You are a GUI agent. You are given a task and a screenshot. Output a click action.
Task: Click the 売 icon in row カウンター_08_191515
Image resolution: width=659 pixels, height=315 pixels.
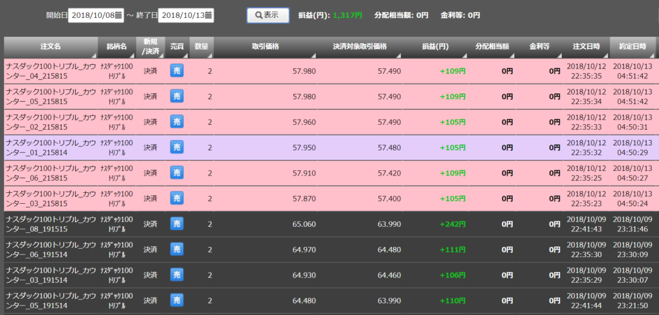[x=177, y=224]
